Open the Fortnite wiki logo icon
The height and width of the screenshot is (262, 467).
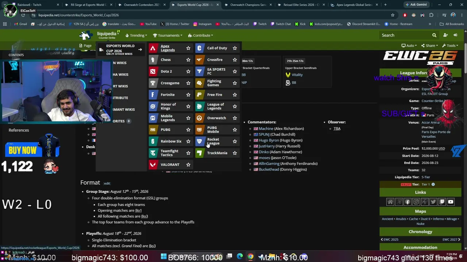click(x=153, y=95)
